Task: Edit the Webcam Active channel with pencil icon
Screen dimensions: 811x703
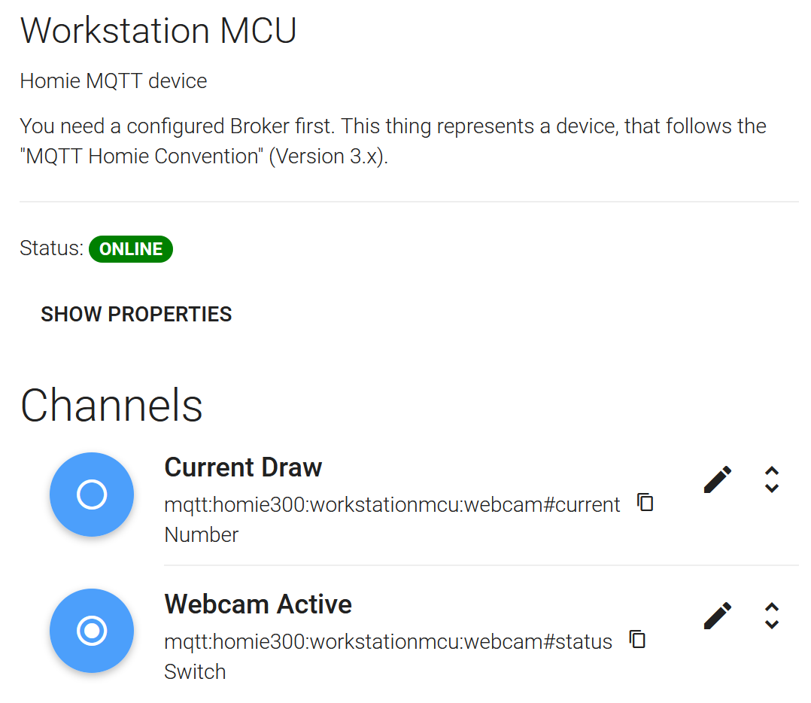Action: [x=718, y=616]
